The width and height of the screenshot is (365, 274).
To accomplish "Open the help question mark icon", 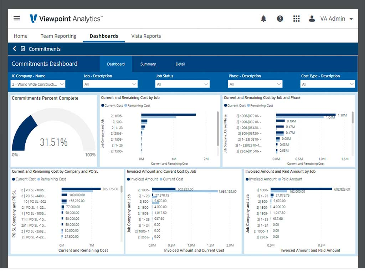I will click(280, 19).
